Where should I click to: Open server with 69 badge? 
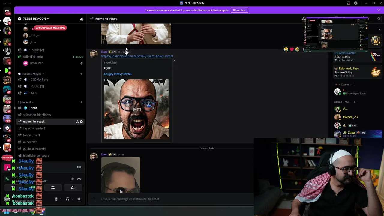click(x=7, y=90)
